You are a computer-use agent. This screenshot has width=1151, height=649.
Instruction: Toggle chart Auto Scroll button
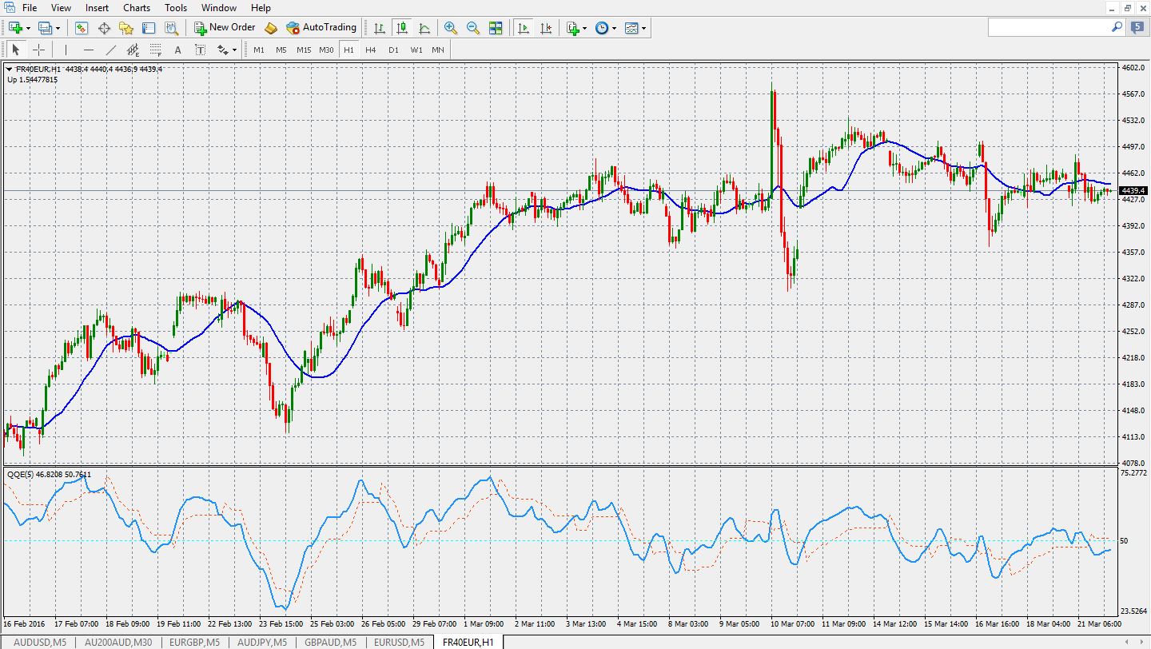click(x=524, y=28)
